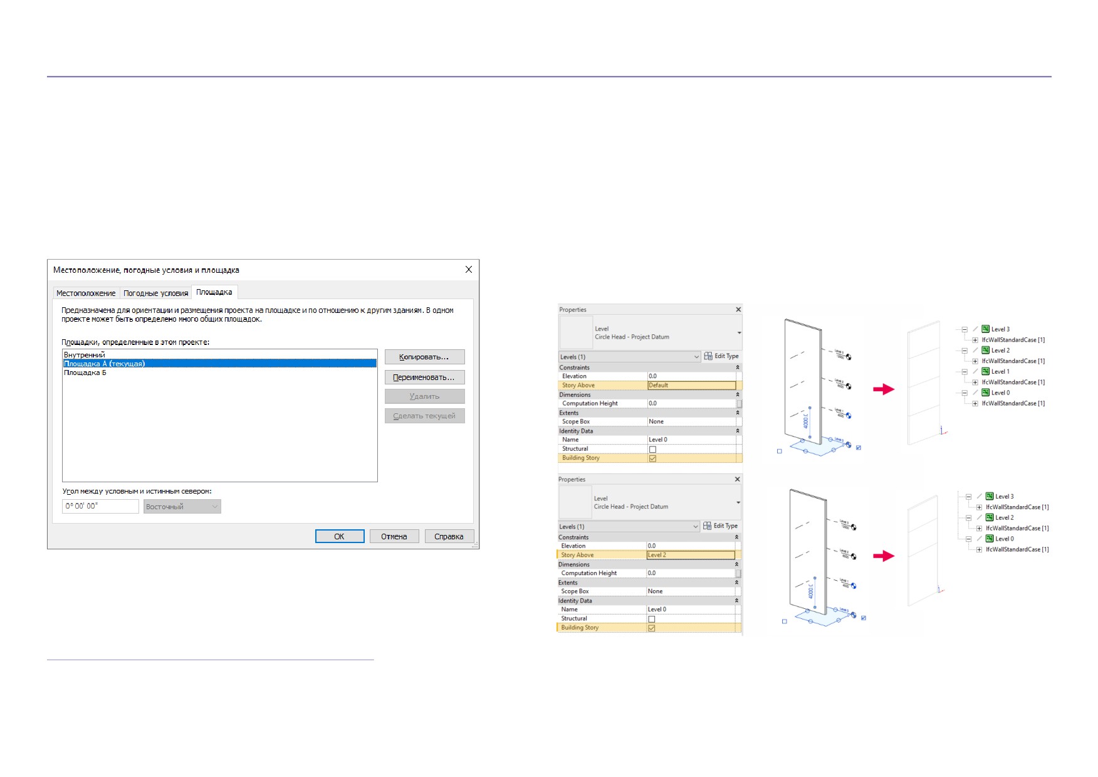The image size is (1098, 777).
Task: Expand IfcWallStandardCase under Level 2 in the three-level tree
Action: (979, 529)
